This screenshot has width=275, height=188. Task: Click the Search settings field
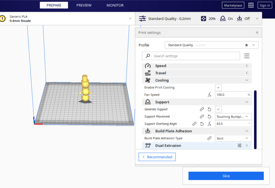pyautogui.click(x=191, y=56)
